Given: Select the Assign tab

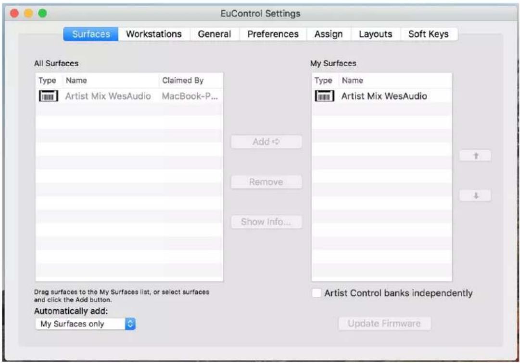Looking at the screenshot, I should 329,34.
